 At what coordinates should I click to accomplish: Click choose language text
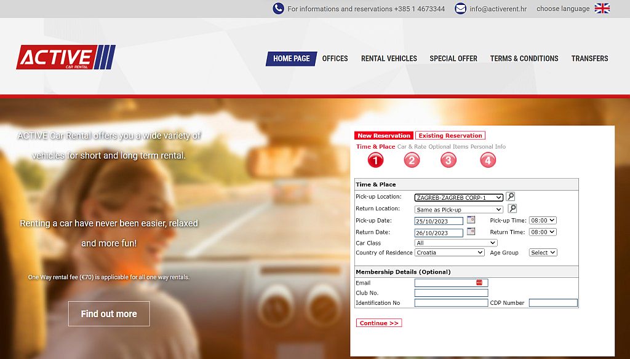(563, 9)
